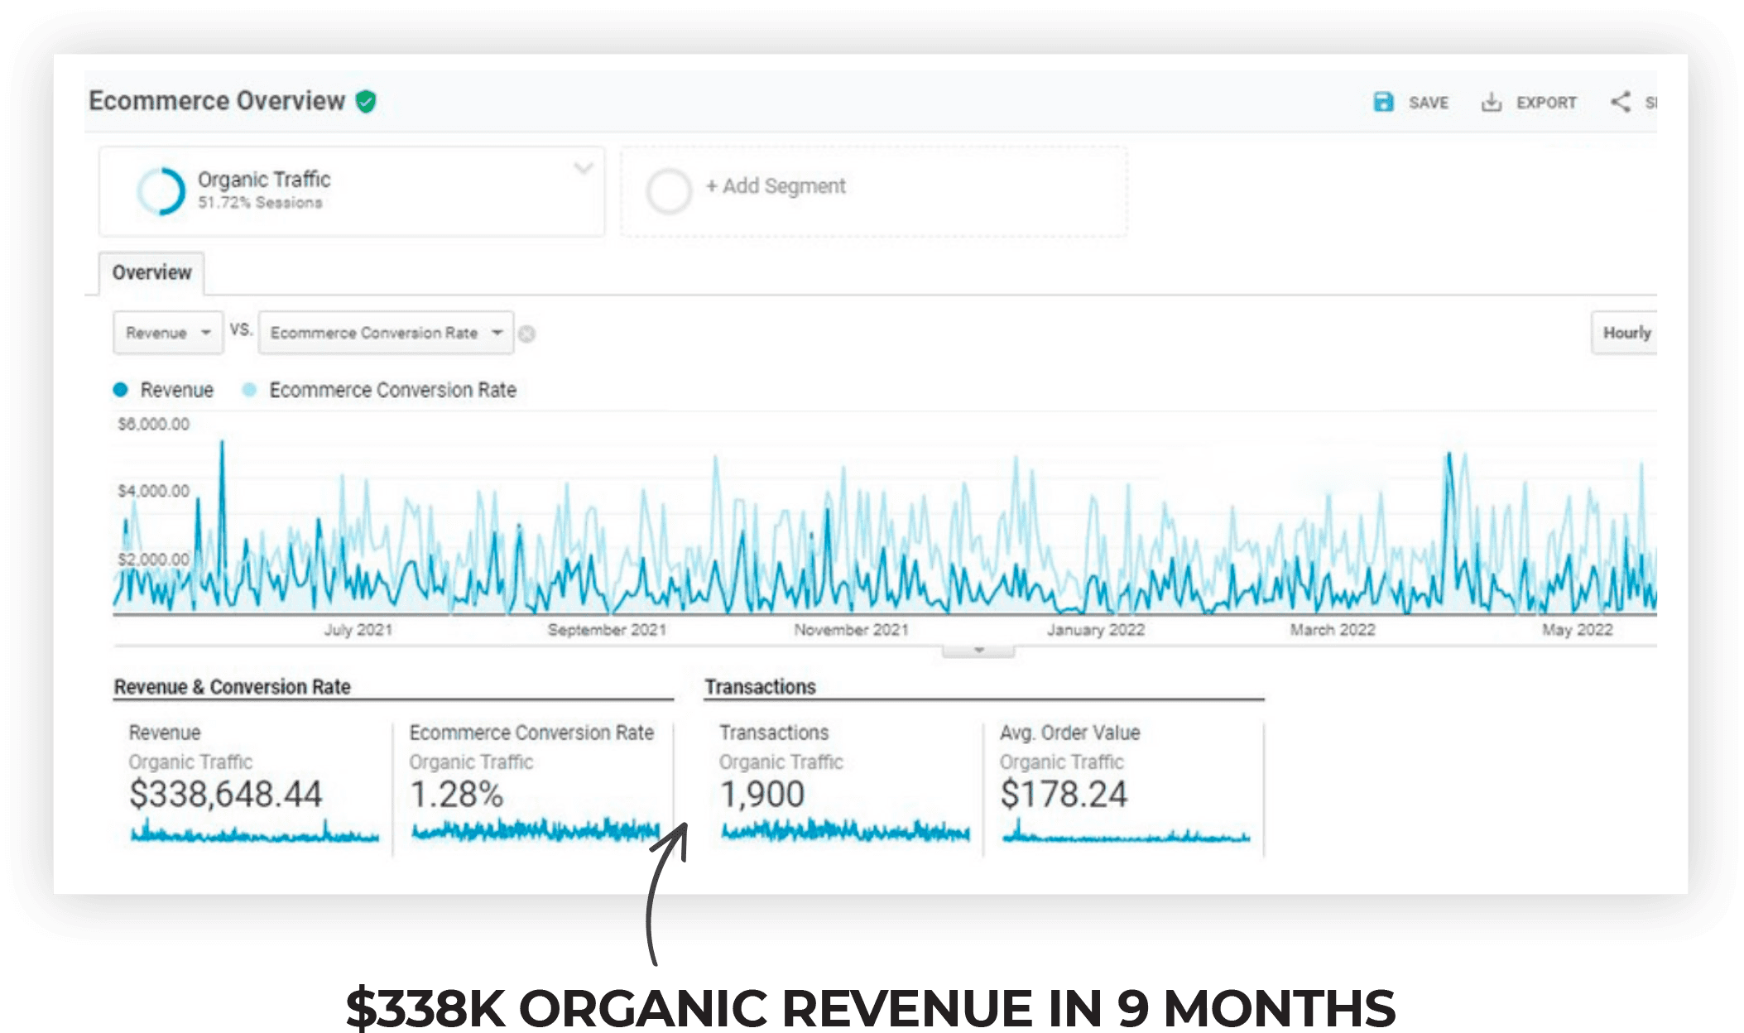Viewport: 1744px width, 1033px height.
Task: Click the Transactions sparkline chart
Action: click(x=845, y=829)
